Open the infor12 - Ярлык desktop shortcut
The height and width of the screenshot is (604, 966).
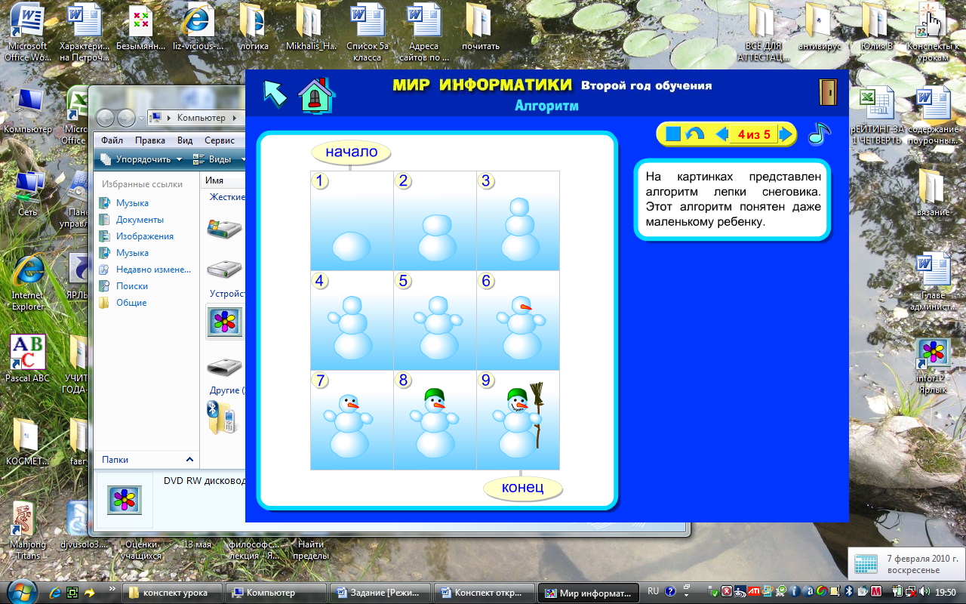(934, 366)
